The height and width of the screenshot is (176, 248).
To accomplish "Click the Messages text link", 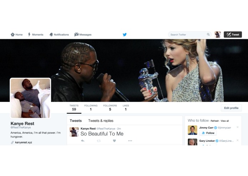I will tap(85, 35).
